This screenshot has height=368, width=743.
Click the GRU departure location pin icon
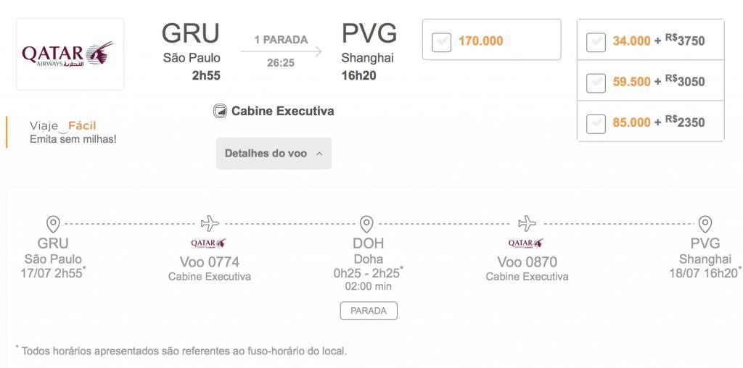point(53,224)
